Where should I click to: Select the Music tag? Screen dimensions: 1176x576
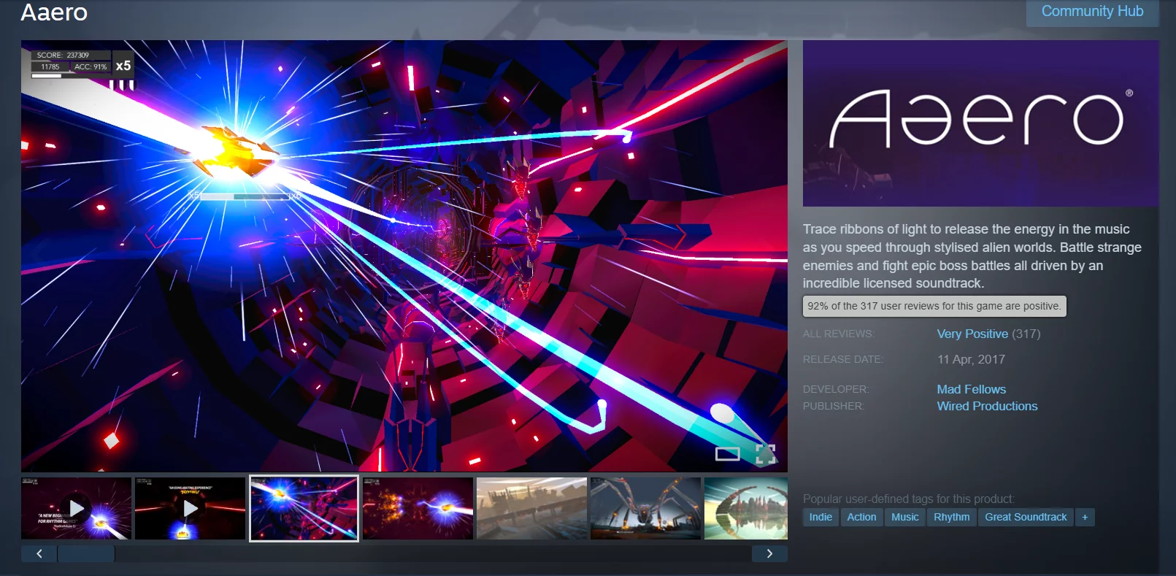pyautogui.click(x=904, y=517)
